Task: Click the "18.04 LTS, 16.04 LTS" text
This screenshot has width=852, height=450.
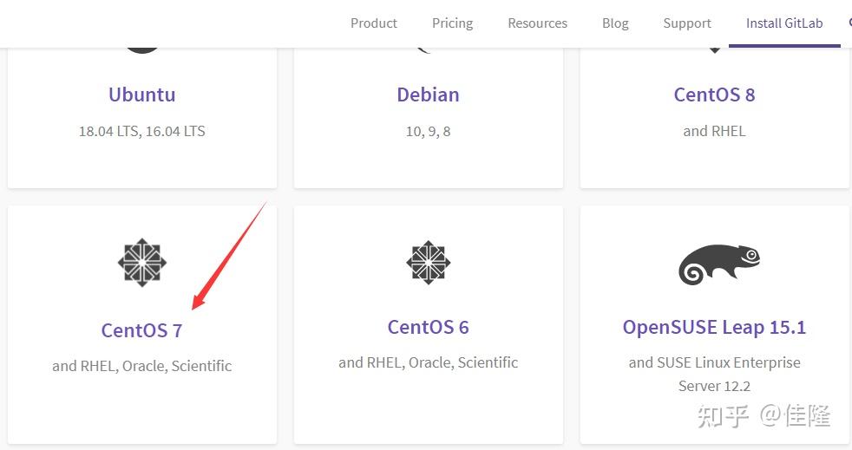Action: pyautogui.click(x=141, y=132)
